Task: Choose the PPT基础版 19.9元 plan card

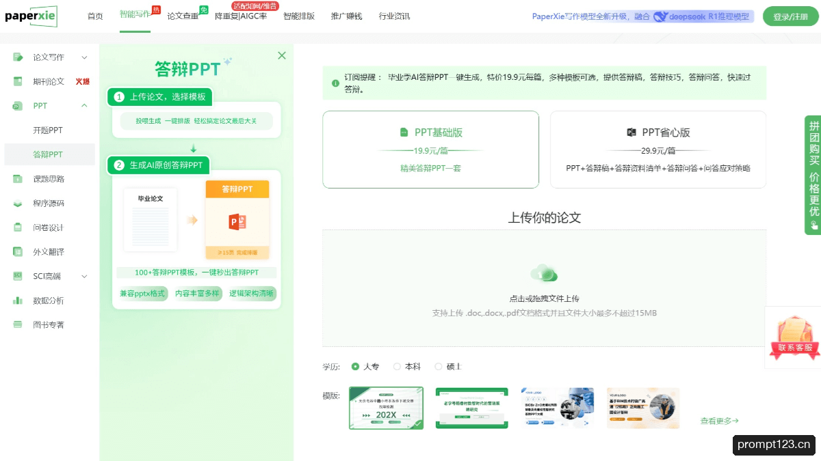Action: click(431, 150)
